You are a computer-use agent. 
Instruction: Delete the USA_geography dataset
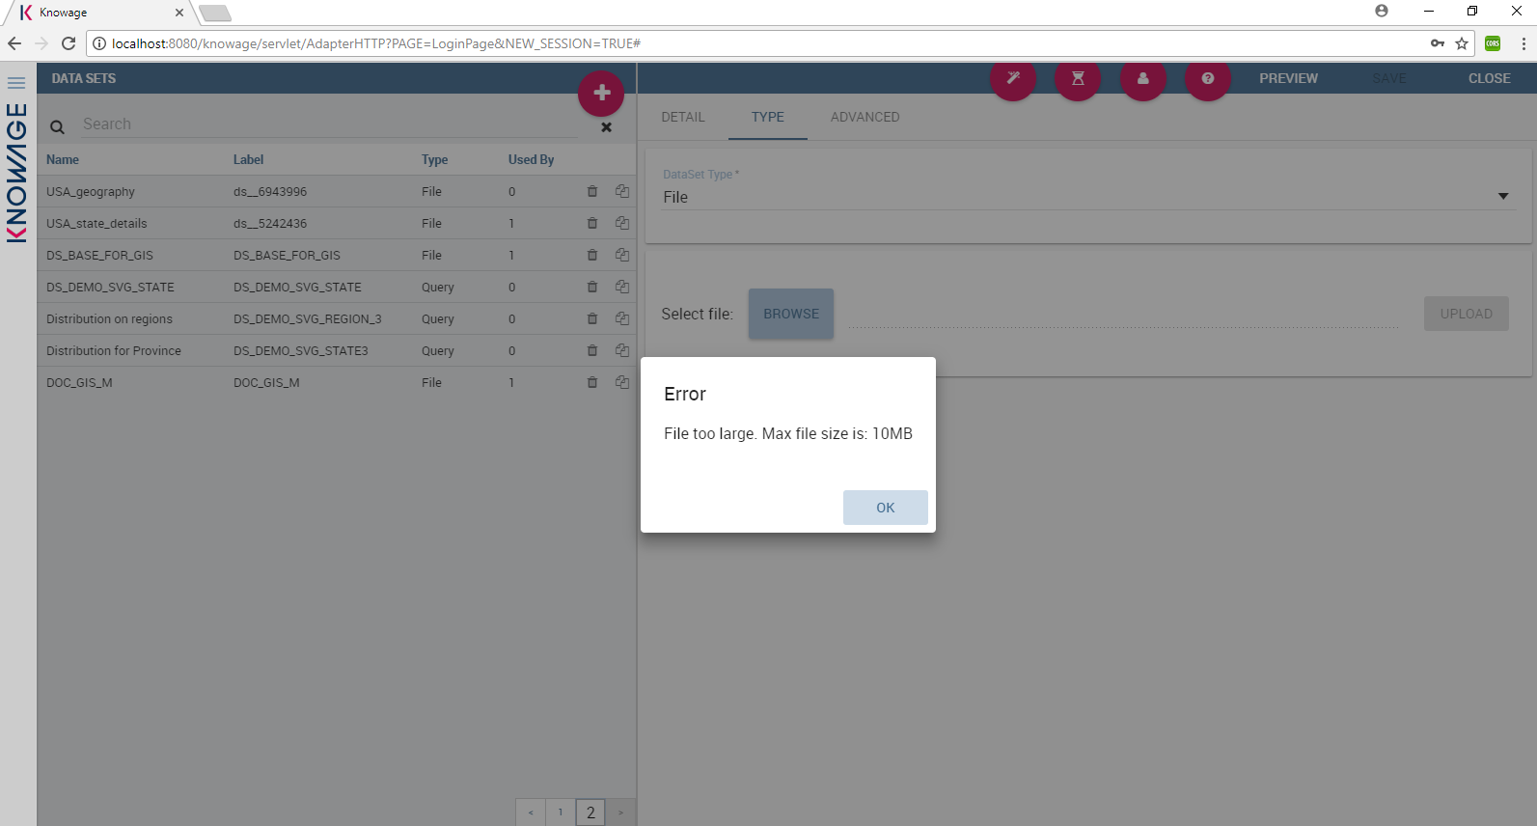(592, 192)
